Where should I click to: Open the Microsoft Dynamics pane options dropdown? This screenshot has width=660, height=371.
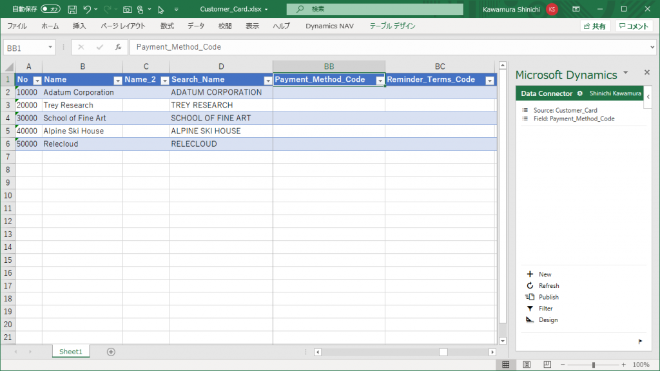[x=625, y=73]
